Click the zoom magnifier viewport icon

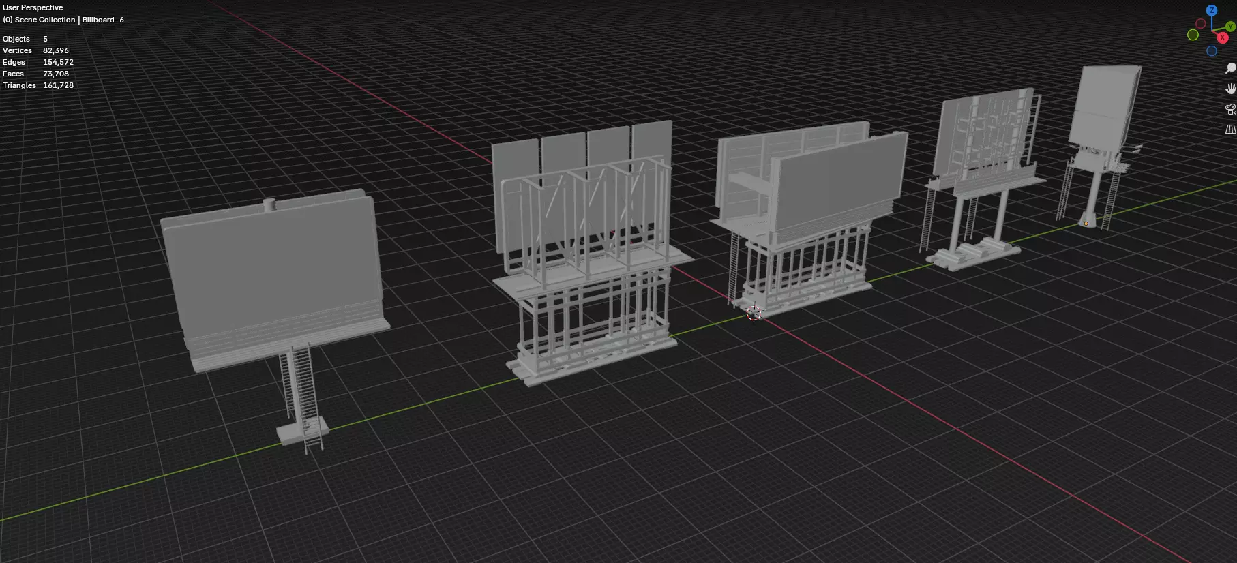1230,68
